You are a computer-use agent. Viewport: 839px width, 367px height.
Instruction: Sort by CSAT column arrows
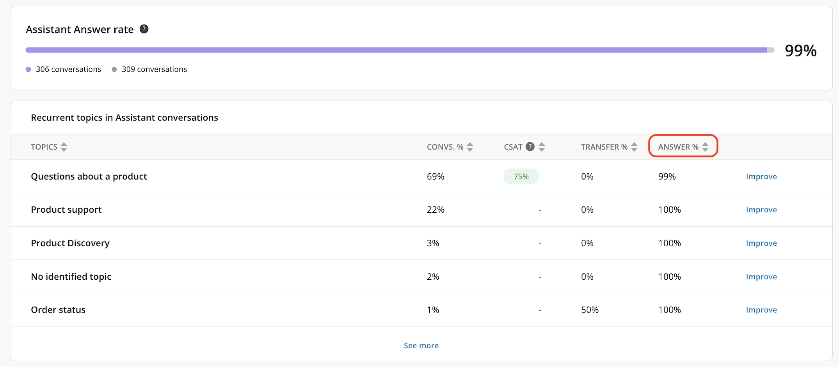tap(542, 147)
